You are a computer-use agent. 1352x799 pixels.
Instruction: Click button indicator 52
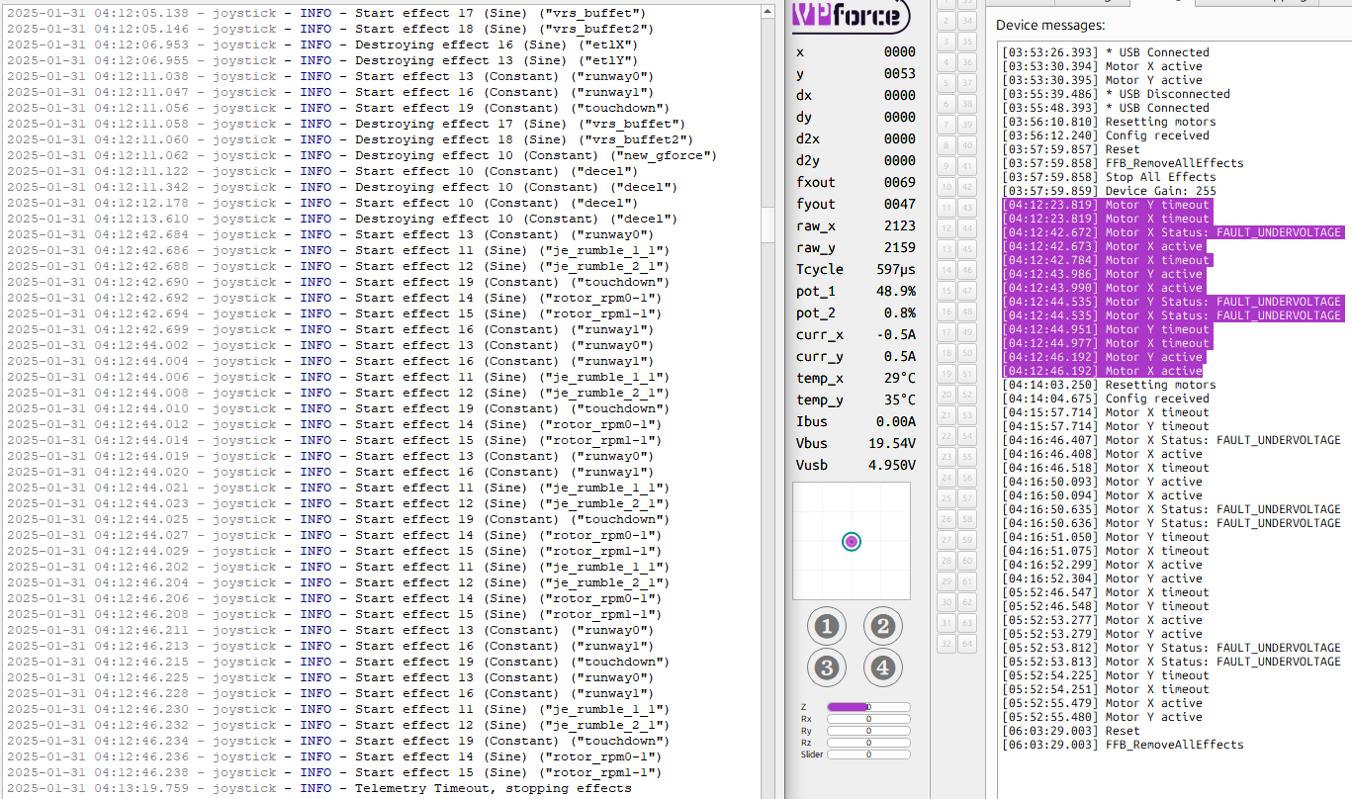[x=968, y=395]
